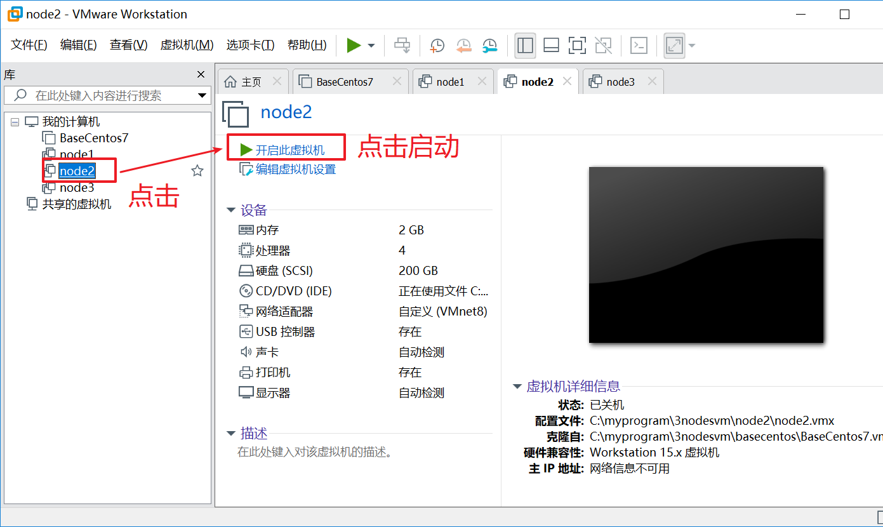
Task: Take a snapshot of this virtual machine
Action: coord(437,45)
